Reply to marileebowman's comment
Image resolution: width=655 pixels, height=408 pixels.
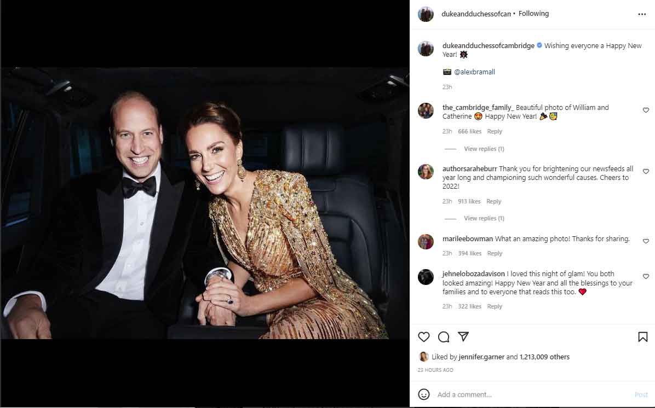495,253
